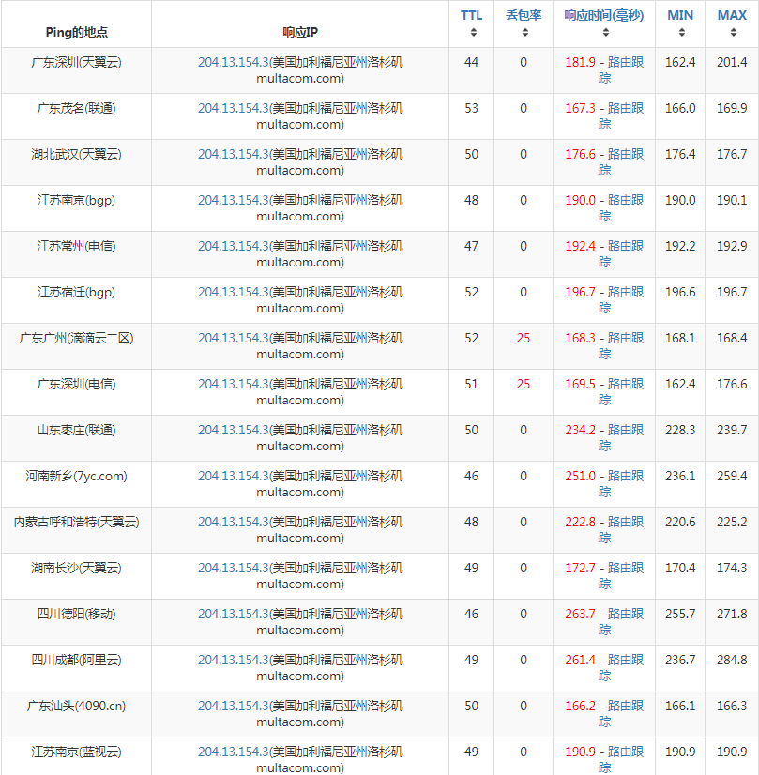Click the 25 packet loss value for 广东广州(滴滴云二区)
This screenshot has height=775, width=759.
pyautogui.click(x=524, y=338)
